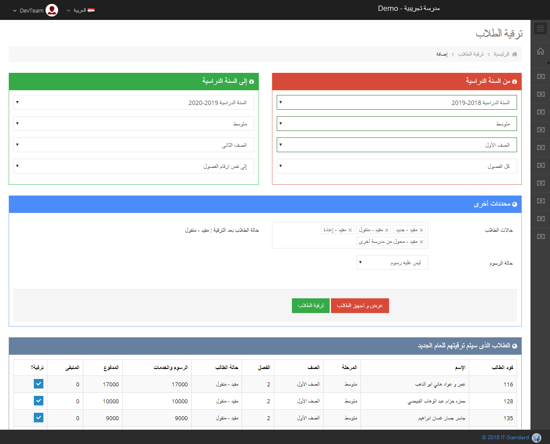
Task: Uncheck promotion checkbox for student 135
Action: [x=39, y=418]
